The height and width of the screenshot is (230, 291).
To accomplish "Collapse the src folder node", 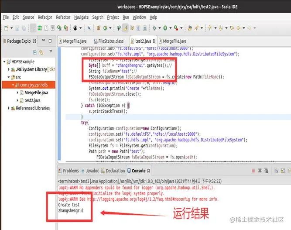I will point(9,77).
